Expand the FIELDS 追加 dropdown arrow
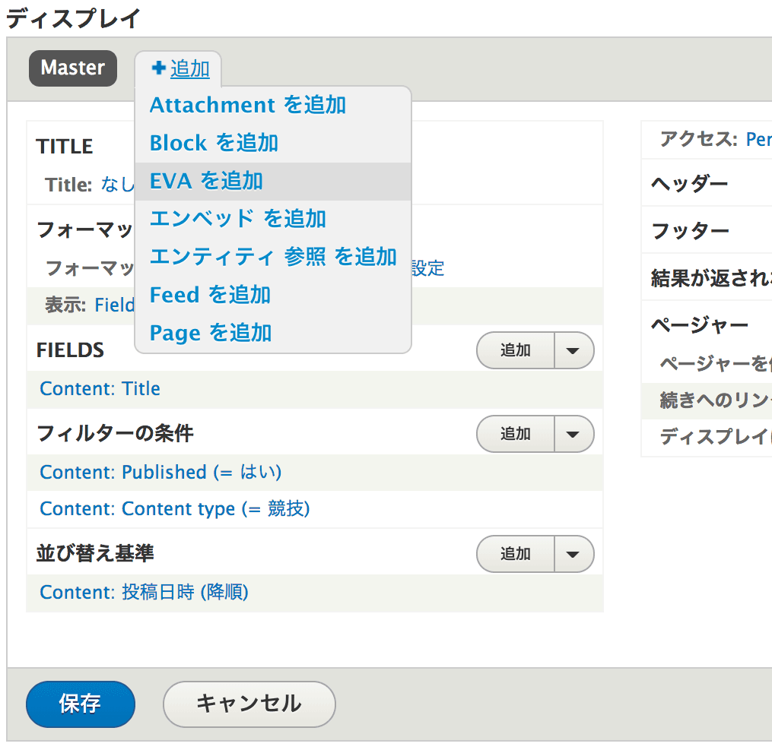Viewport: 772px width, 753px height. 574,350
